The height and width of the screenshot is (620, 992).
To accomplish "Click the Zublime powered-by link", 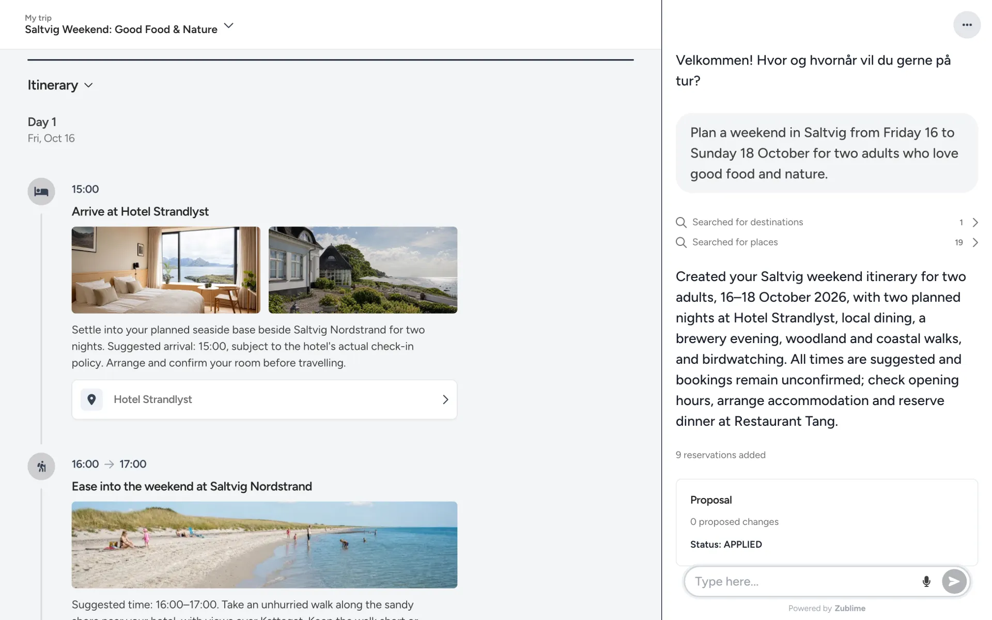I will click(850, 608).
